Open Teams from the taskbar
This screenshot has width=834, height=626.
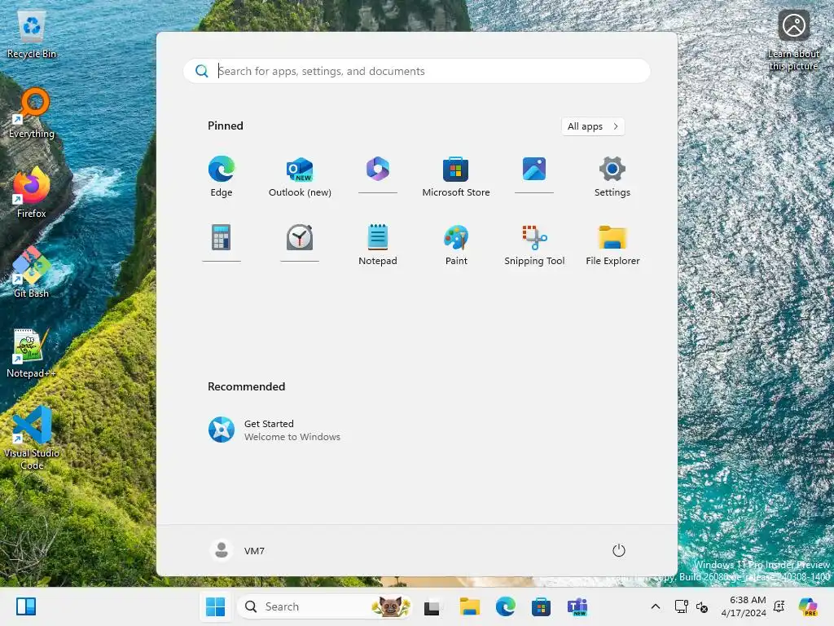577,606
